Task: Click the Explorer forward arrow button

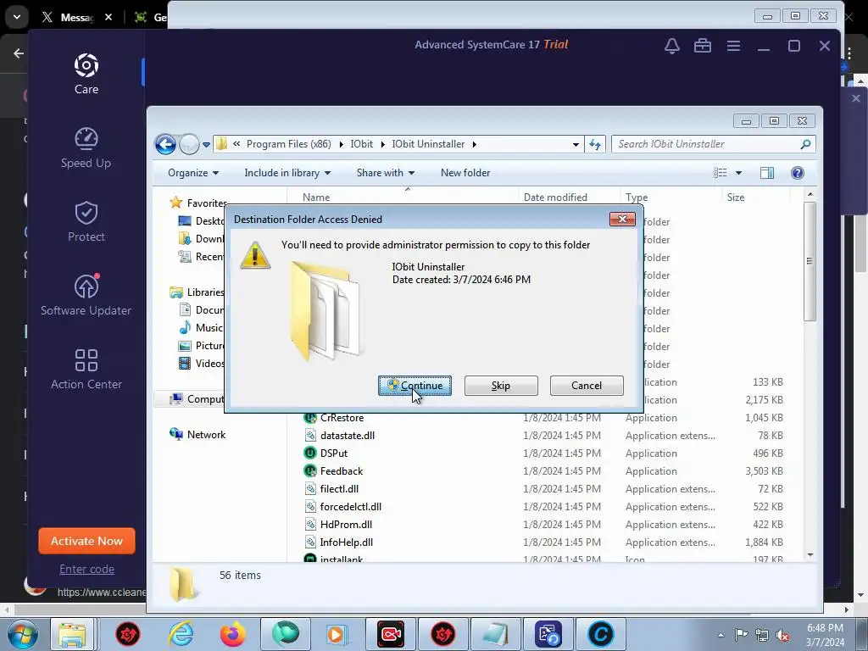Action: 189,144
